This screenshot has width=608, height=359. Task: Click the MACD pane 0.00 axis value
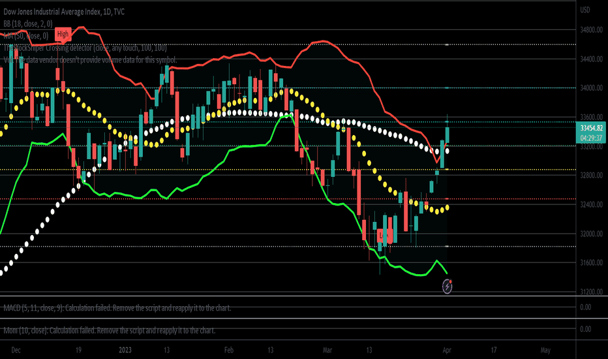coord(585,307)
